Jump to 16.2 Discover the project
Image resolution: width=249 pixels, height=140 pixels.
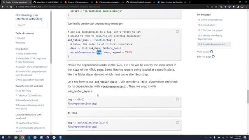(x=210, y=30)
